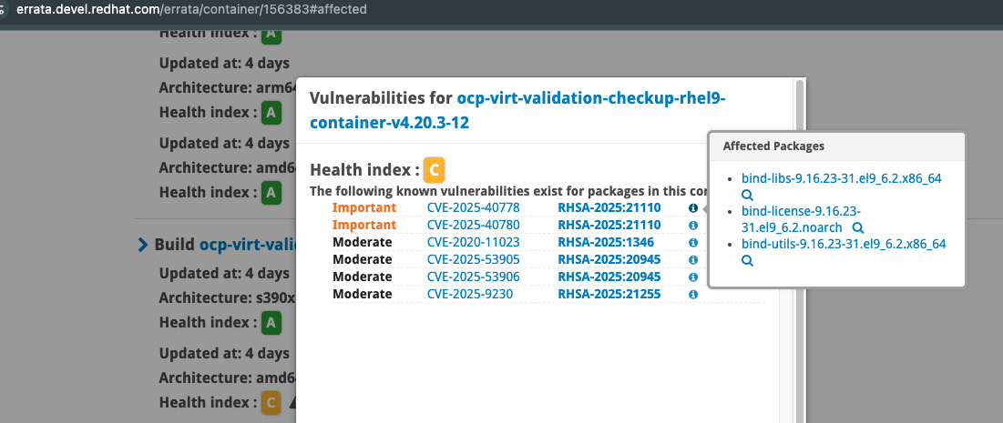1003x423 pixels.
Task: Click the info icon for CVE-2025-40778
Action: 693,208
